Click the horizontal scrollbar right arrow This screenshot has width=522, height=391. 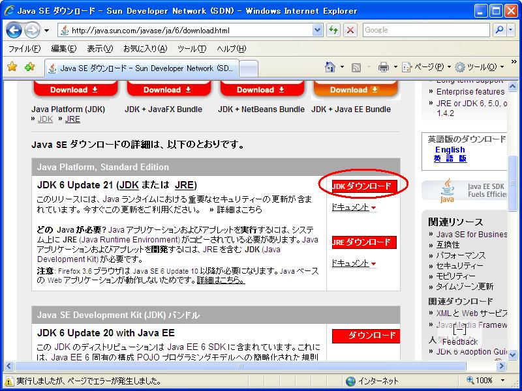click(501, 366)
